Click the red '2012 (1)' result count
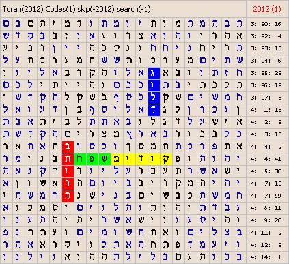The width and height of the screenshot is (289, 264). [267, 9]
